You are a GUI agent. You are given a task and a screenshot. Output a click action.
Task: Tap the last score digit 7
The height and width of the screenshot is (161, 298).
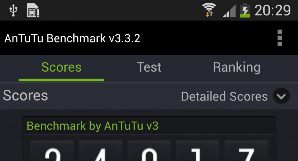tap(246, 151)
